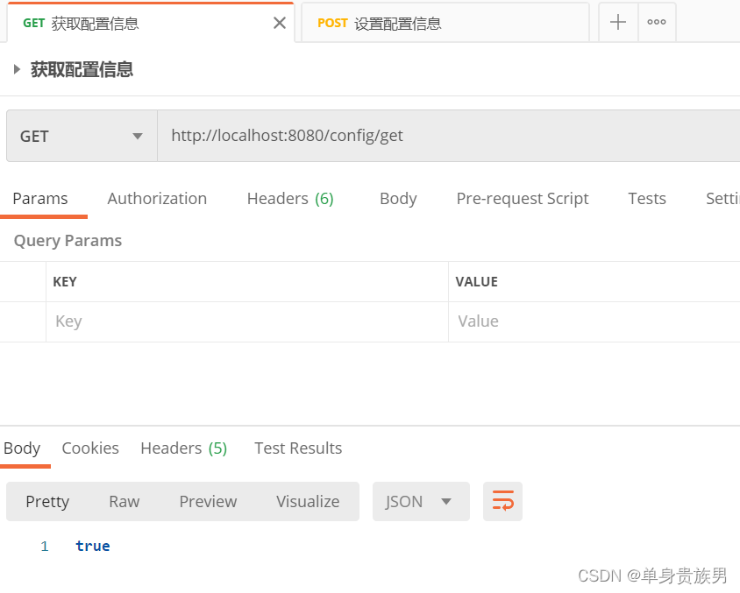740x593 pixels.
Task: Open the Tests tab
Action: pyautogui.click(x=647, y=199)
